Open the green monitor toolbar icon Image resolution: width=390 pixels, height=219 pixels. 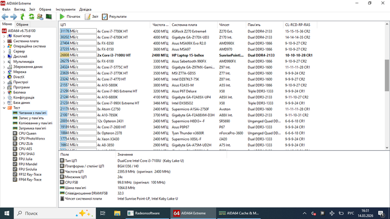click(x=49, y=17)
